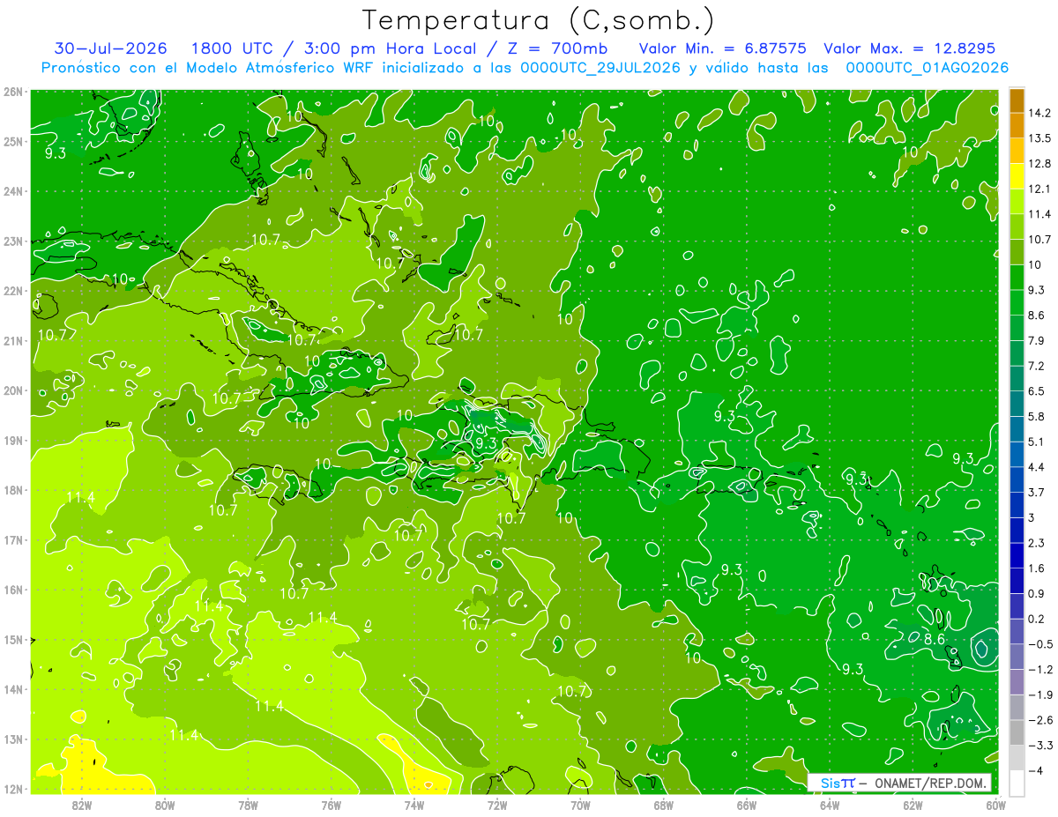
Task: Click "Valor Min. = 6.87575" text
Action: (x=722, y=48)
